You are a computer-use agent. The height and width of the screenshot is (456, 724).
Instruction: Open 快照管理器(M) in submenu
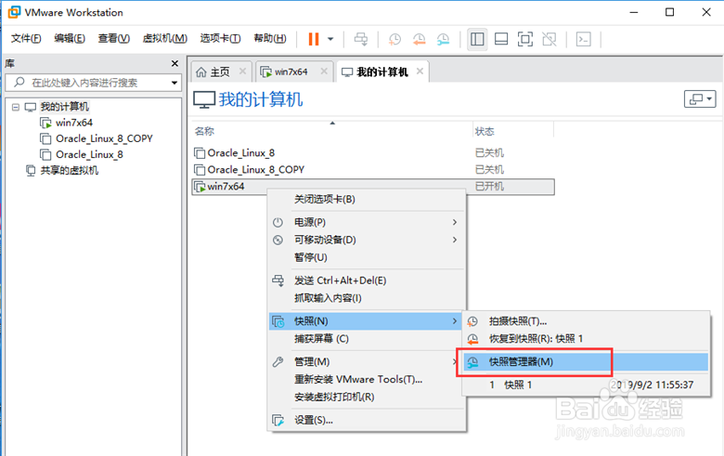click(586, 362)
